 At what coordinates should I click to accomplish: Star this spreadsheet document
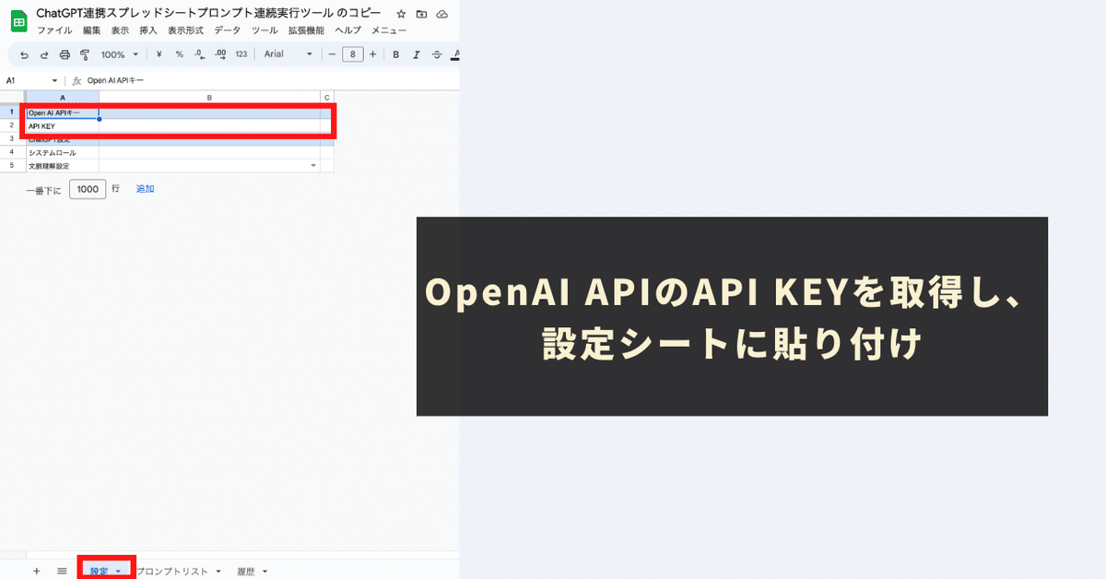(401, 15)
